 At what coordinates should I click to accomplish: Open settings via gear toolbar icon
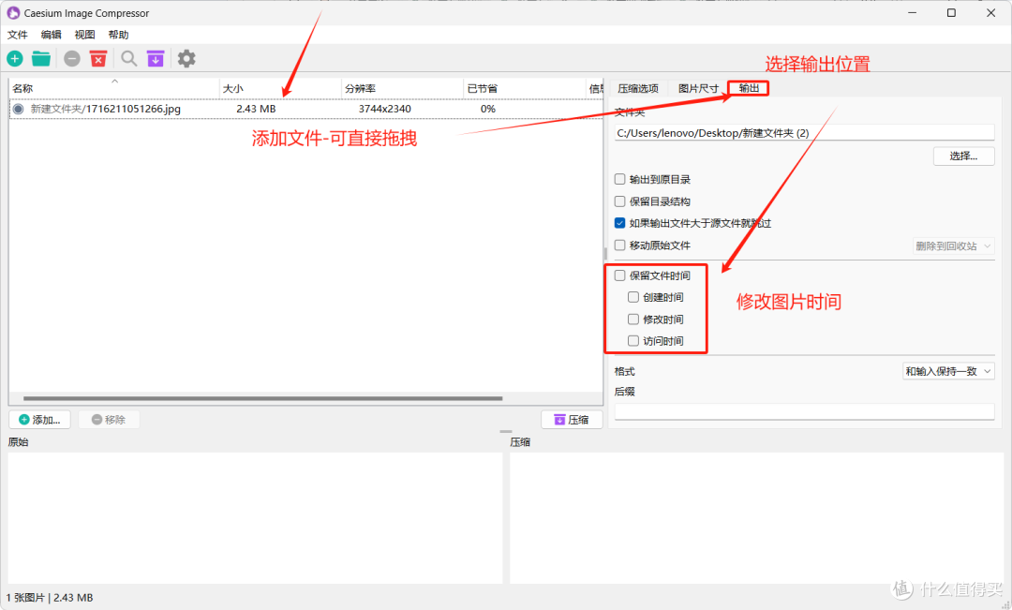pyautogui.click(x=186, y=59)
